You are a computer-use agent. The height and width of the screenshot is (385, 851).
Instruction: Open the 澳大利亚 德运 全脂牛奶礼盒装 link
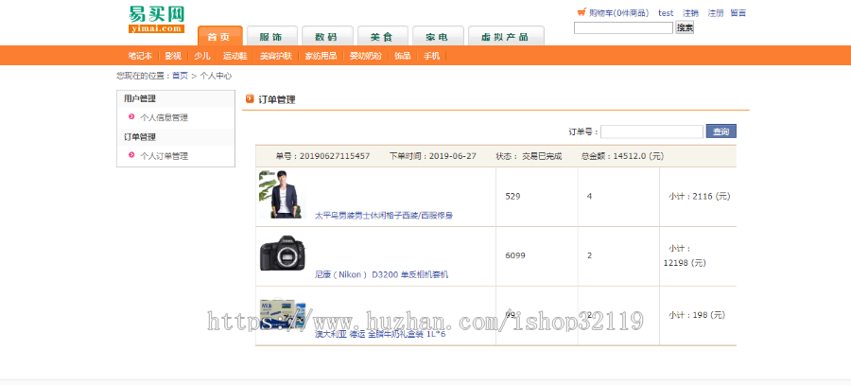pos(380,334)
